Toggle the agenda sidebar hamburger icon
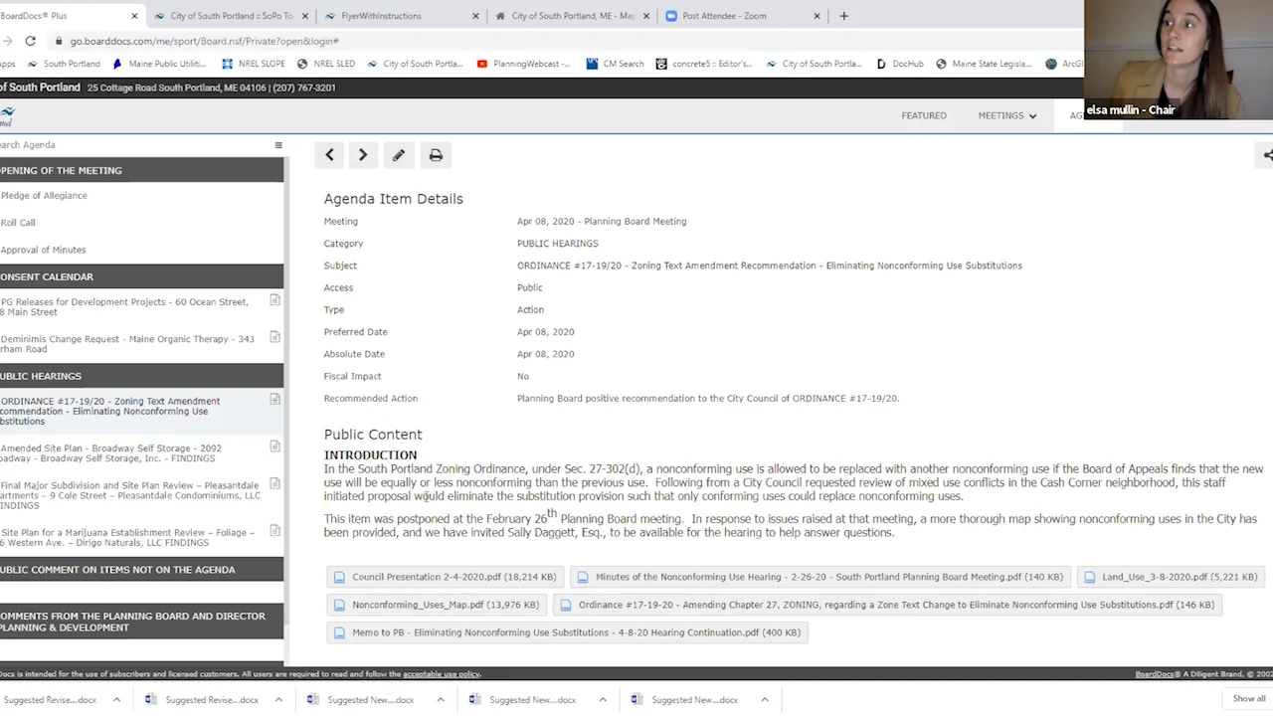1273x716 pixels. coord(278,145)
